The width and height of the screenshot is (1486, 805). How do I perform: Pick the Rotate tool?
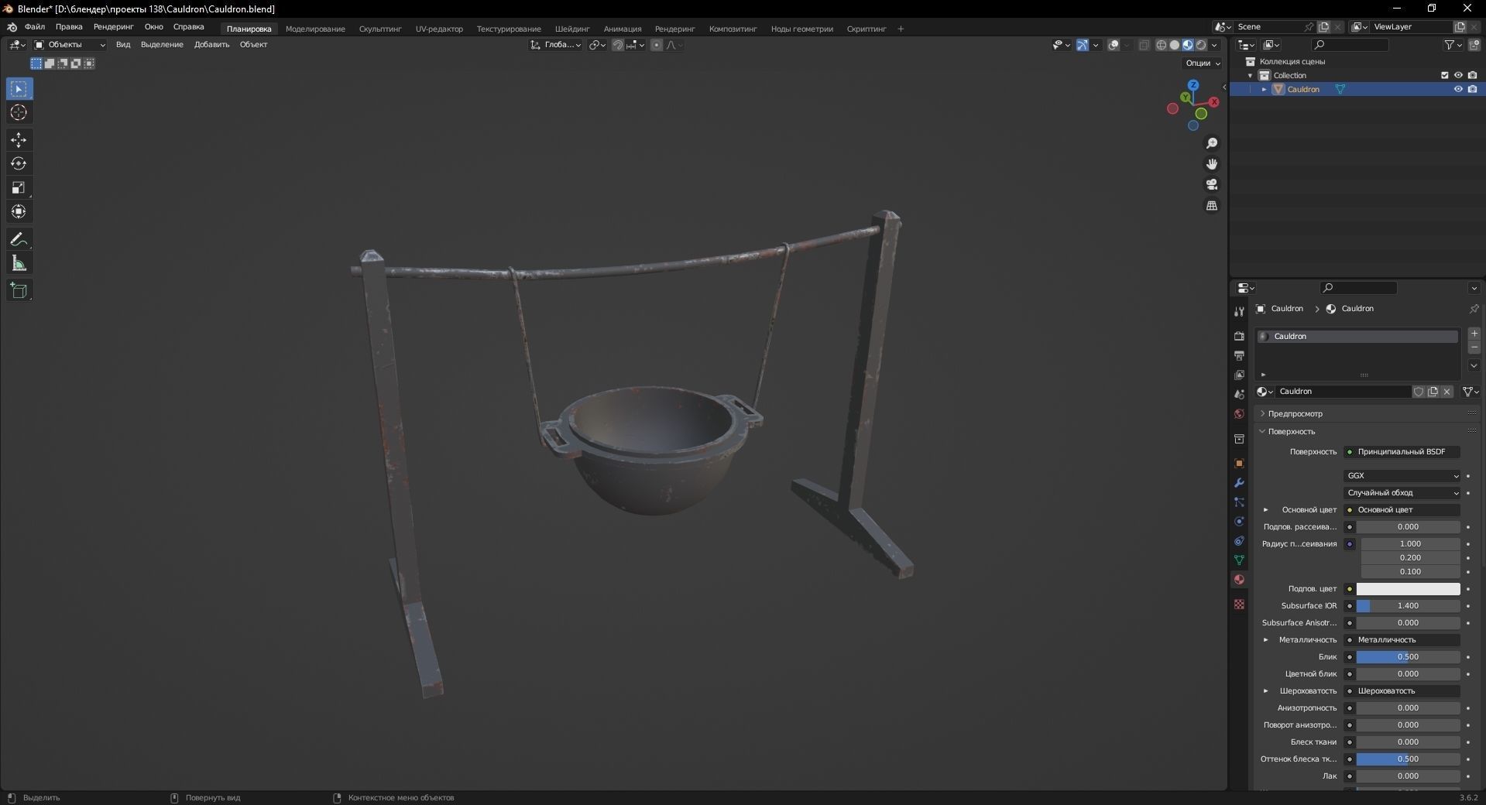19,164
